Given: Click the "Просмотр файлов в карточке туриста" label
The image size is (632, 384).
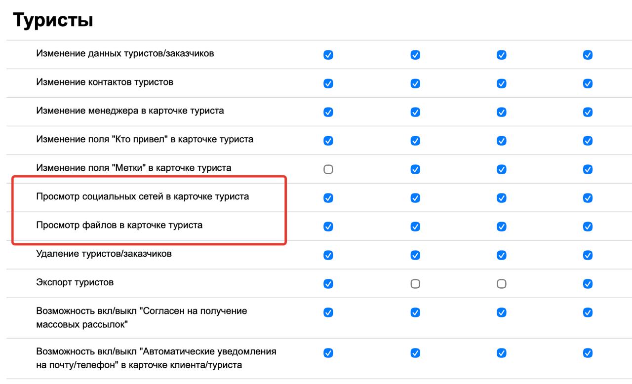Looking at the screenshot, I should [x=119, y=226].
